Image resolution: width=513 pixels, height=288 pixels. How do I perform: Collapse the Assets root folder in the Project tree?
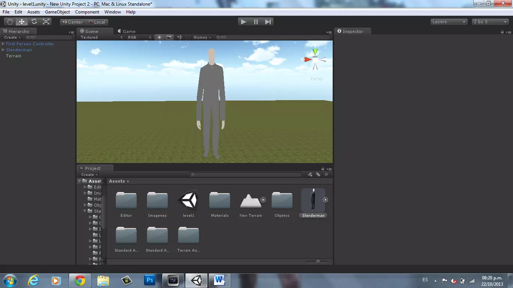point(80,181)
